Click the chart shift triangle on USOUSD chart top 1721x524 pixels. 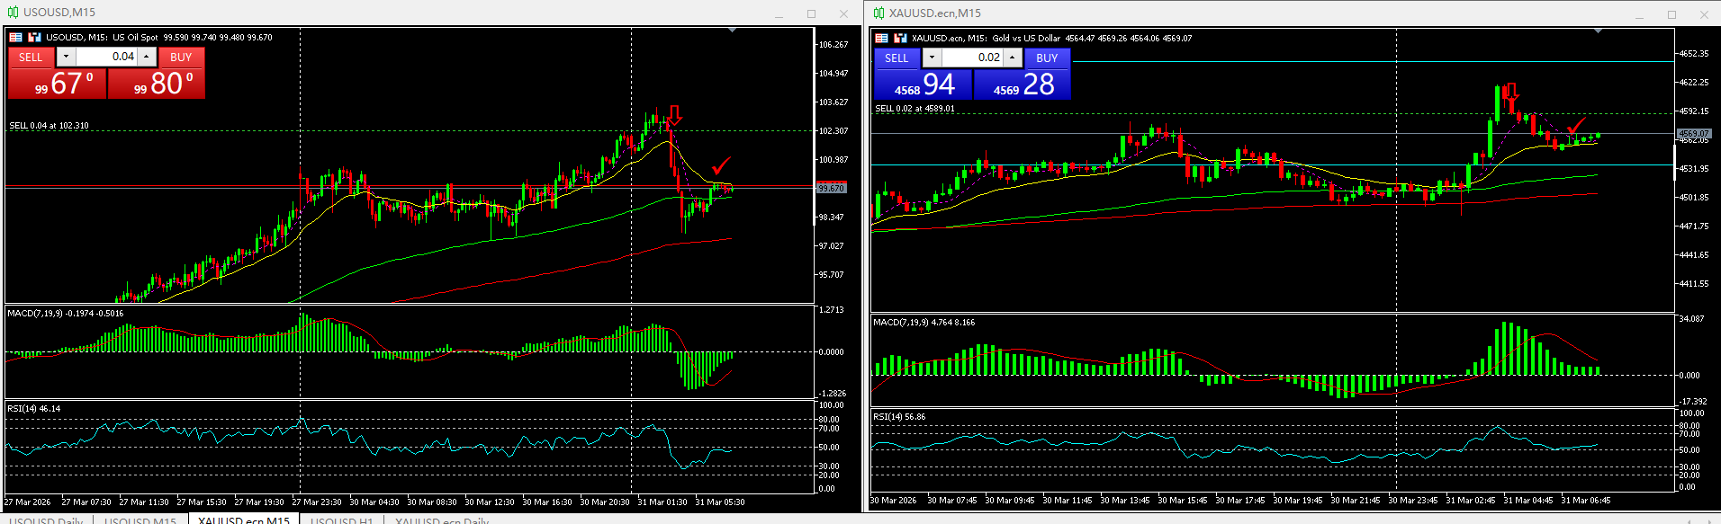tap(732, 31)
